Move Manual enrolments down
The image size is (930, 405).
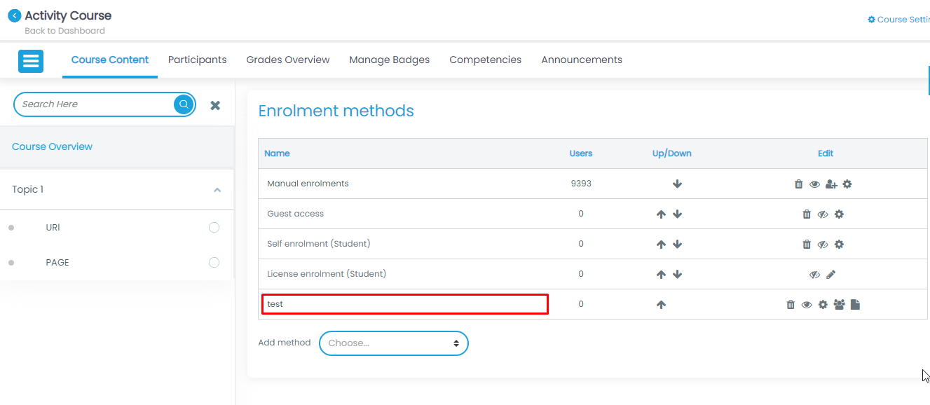[x=677, y=184]
